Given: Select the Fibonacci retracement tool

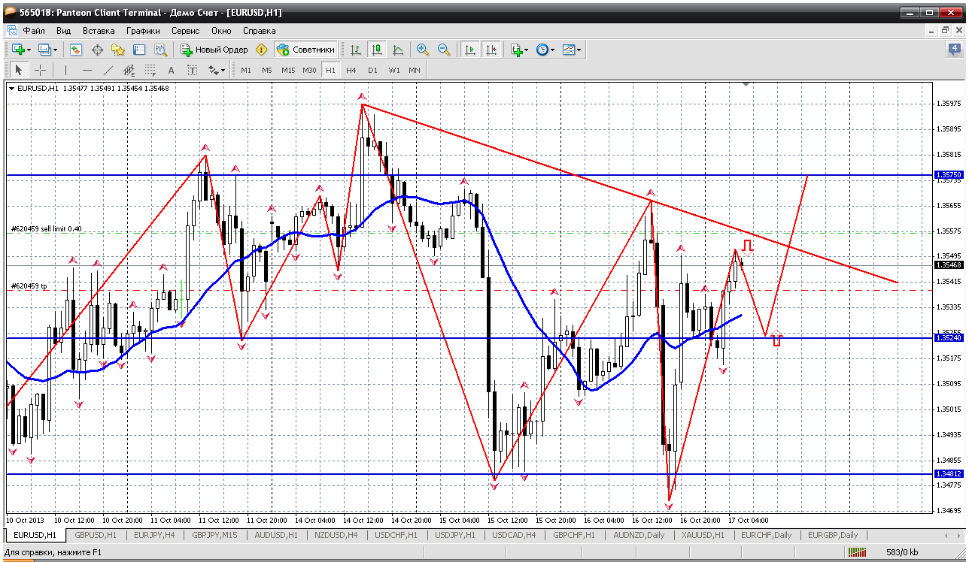Looking at the screenshot, I should 150,70.
